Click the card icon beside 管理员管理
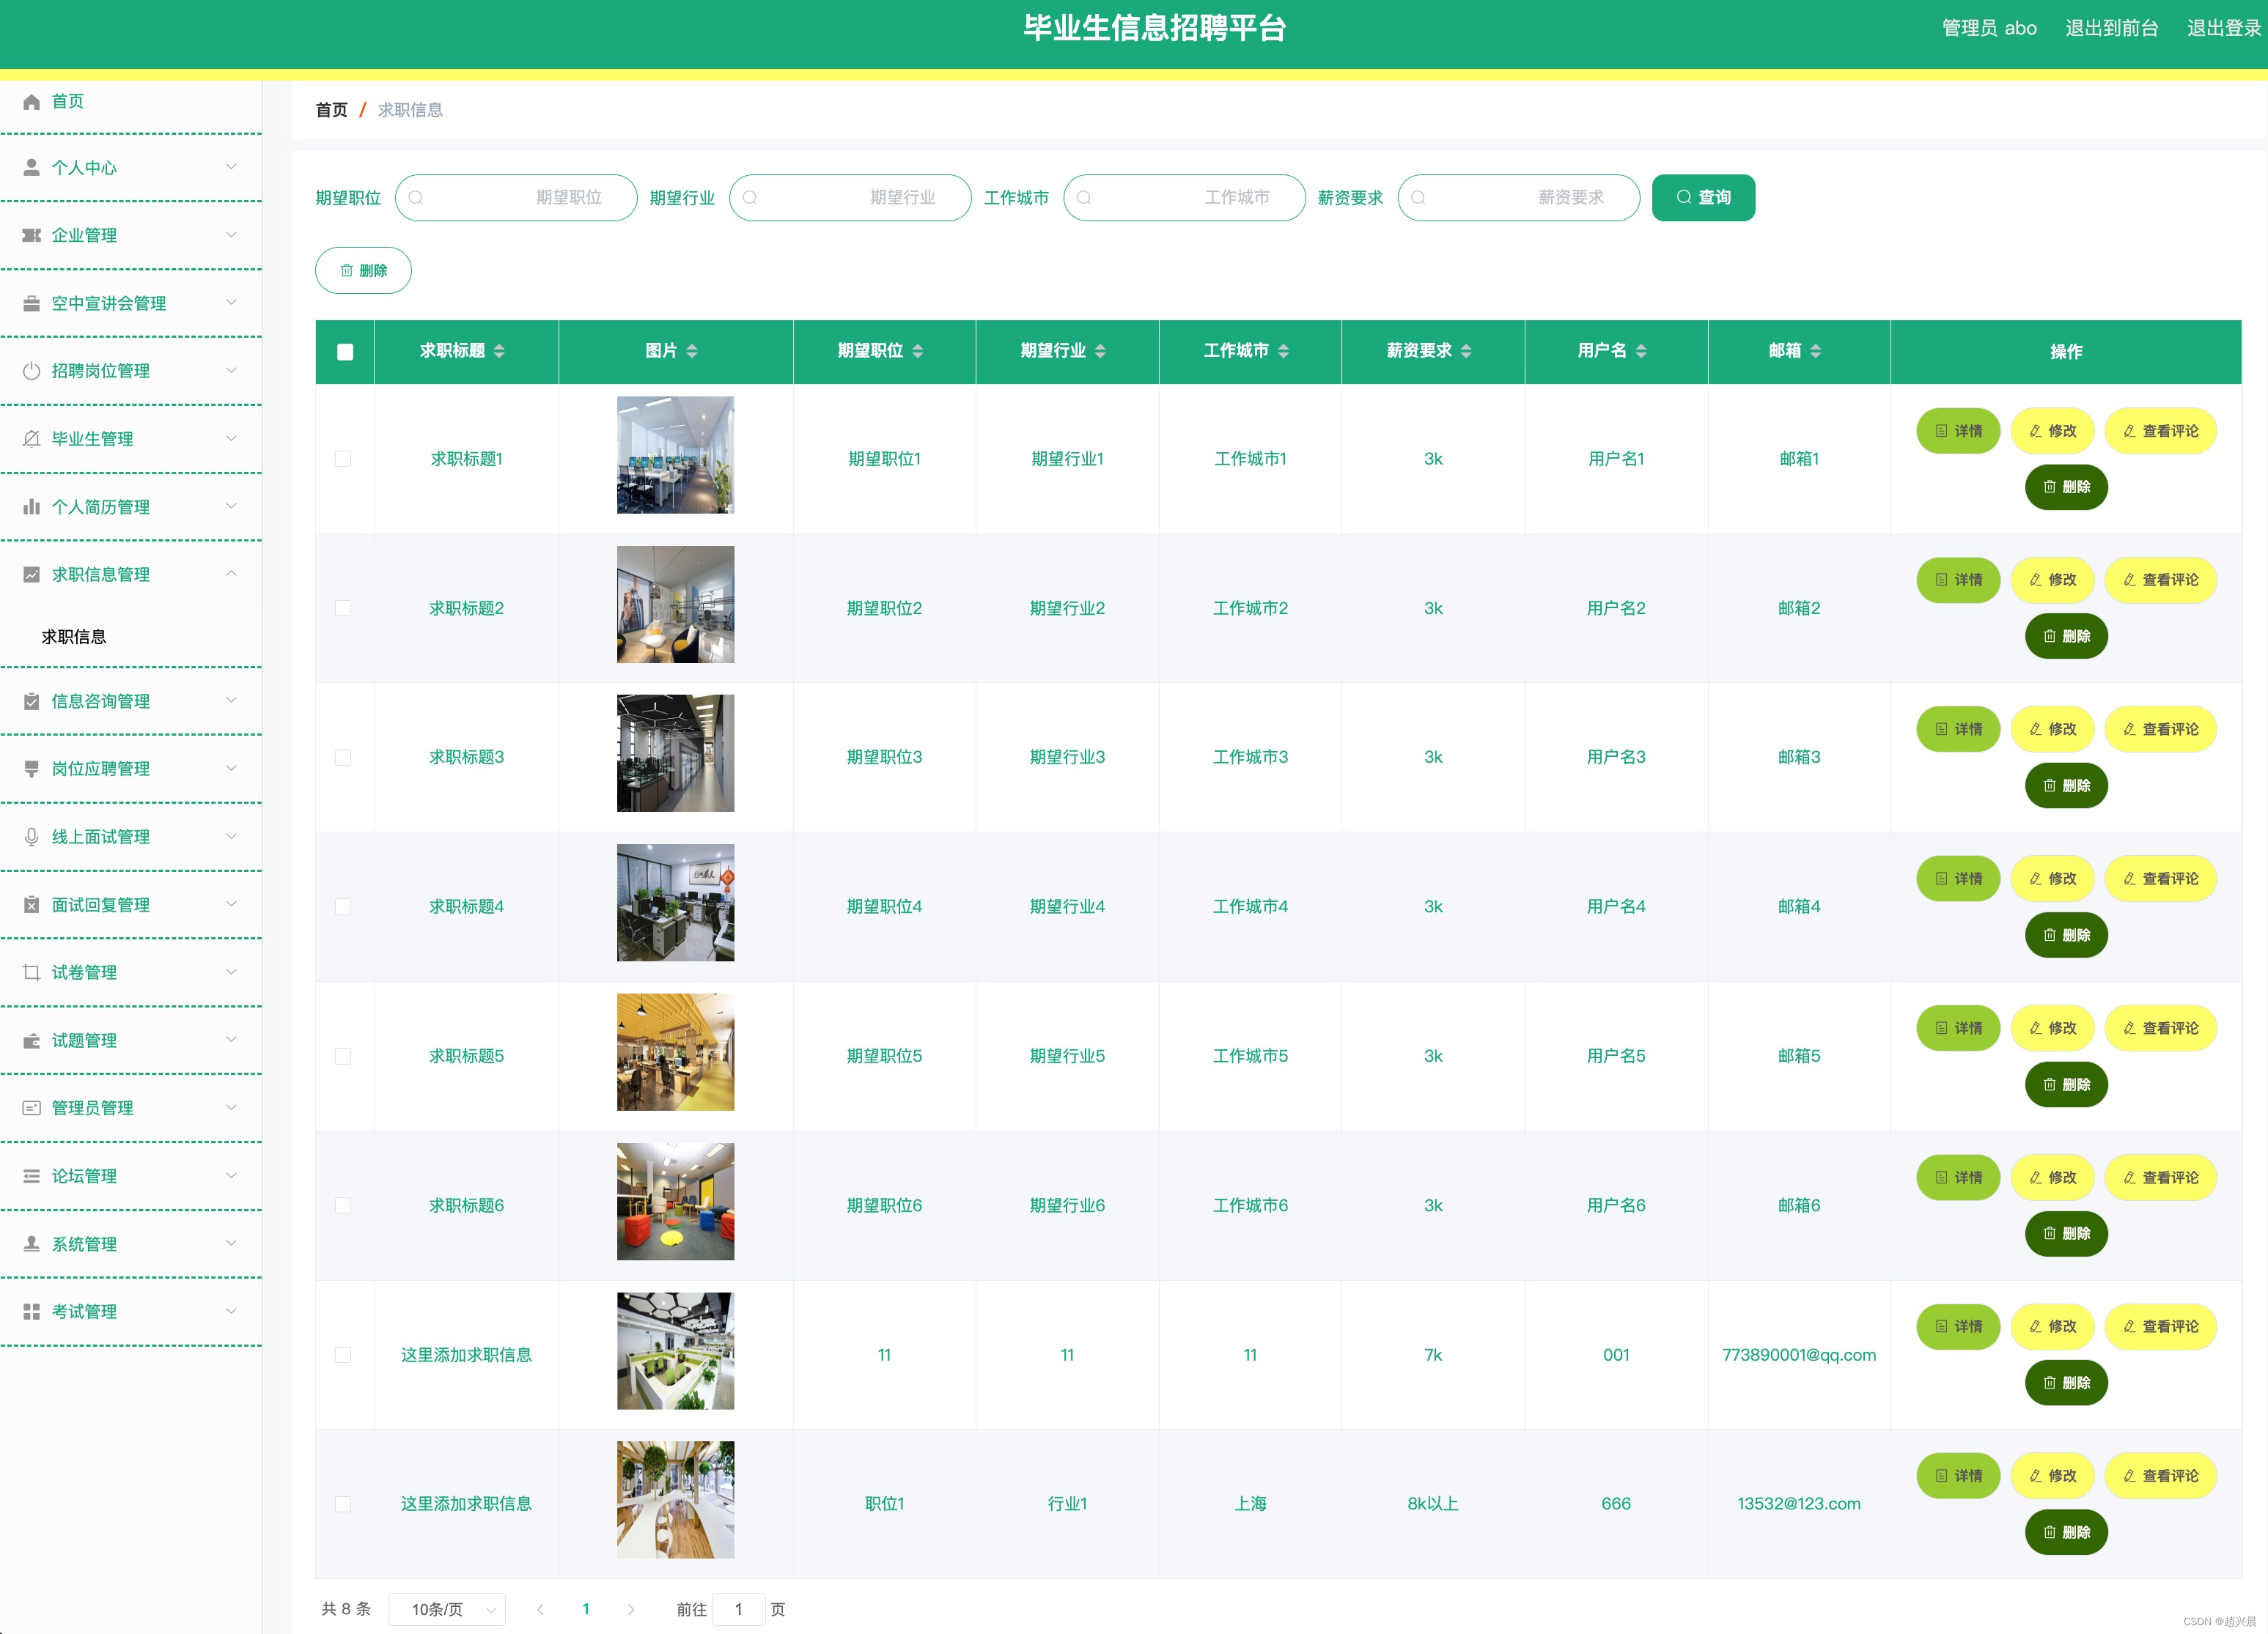This screenshot has height=1634, width=2268. pos(31,1107)
